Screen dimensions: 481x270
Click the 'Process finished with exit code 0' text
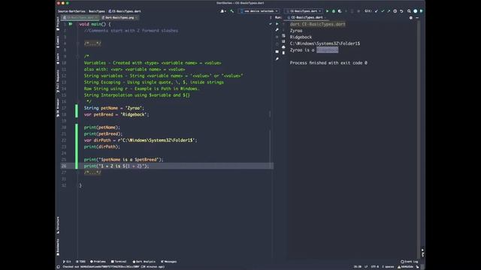tap(328, 63)
